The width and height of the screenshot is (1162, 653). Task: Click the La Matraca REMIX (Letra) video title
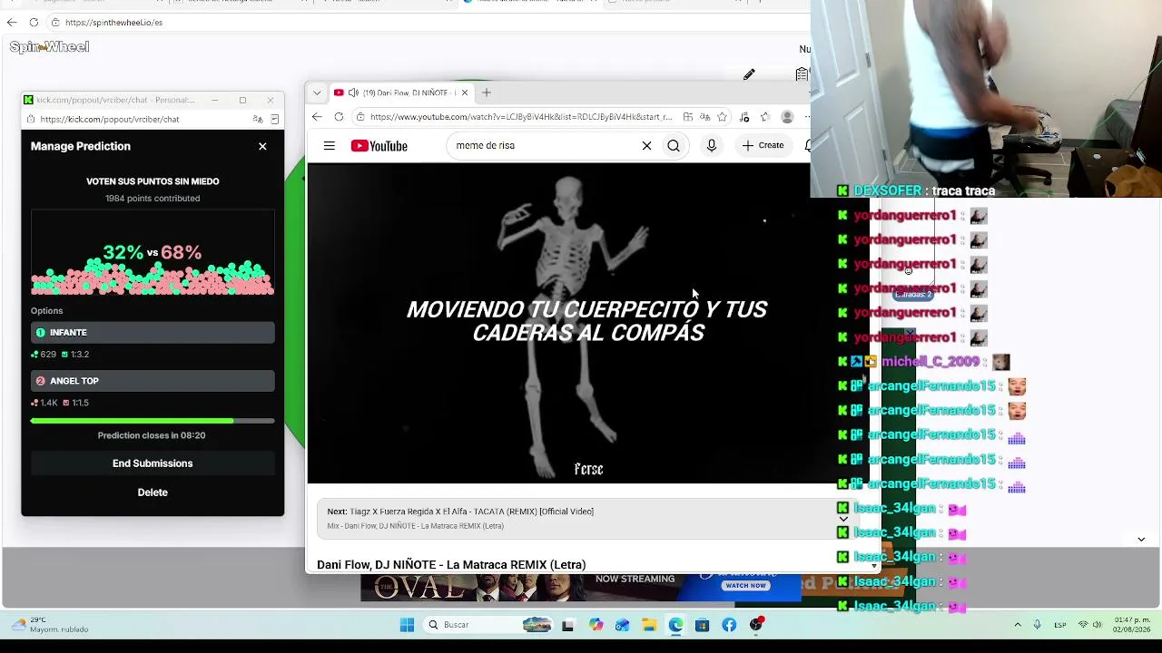coord(451,565)
